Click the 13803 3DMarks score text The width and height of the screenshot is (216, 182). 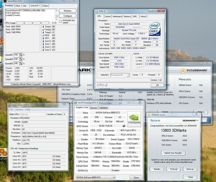click(x=174, y=130)
